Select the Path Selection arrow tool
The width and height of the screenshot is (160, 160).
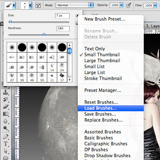click(x=5, y=151)
